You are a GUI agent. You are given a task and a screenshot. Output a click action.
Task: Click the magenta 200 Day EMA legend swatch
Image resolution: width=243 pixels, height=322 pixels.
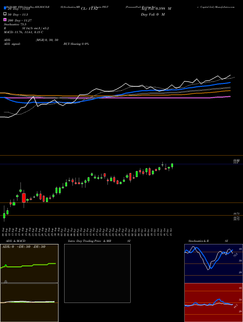pos(5,20)
